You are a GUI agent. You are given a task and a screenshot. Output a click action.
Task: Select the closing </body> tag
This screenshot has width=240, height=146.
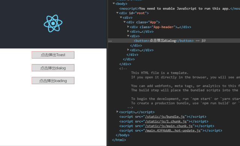[122, 135]
